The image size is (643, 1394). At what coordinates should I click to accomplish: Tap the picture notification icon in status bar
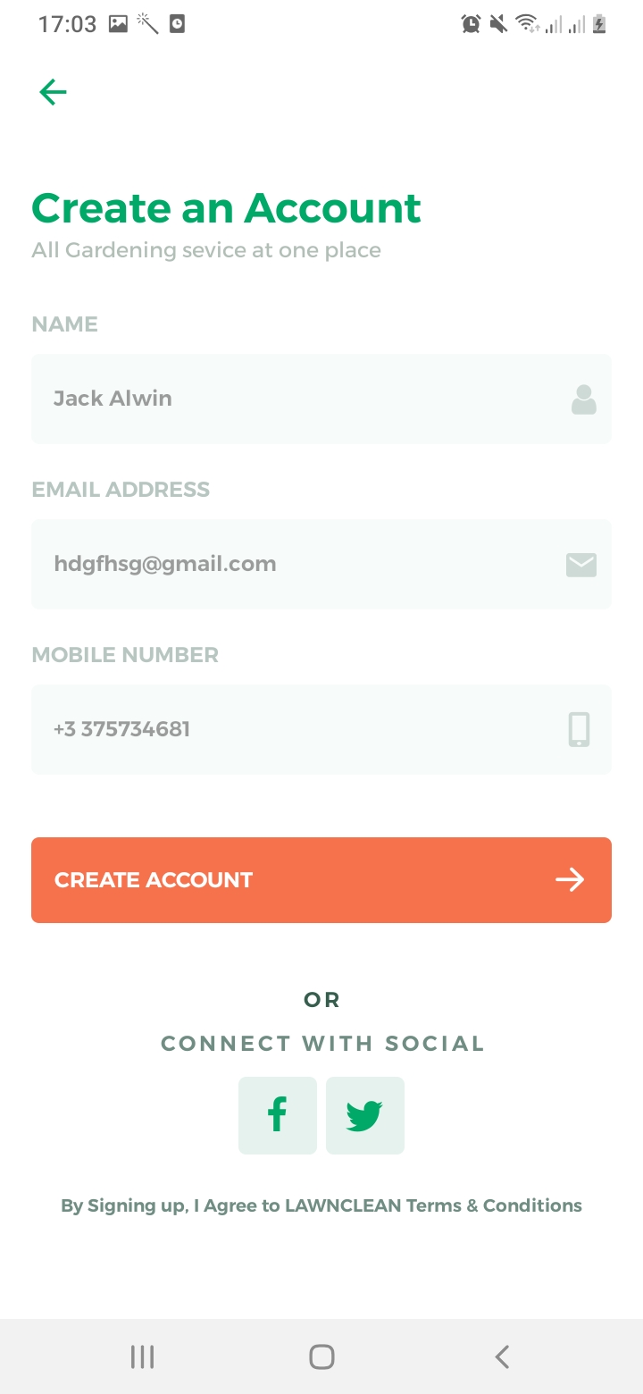(118, 24)
